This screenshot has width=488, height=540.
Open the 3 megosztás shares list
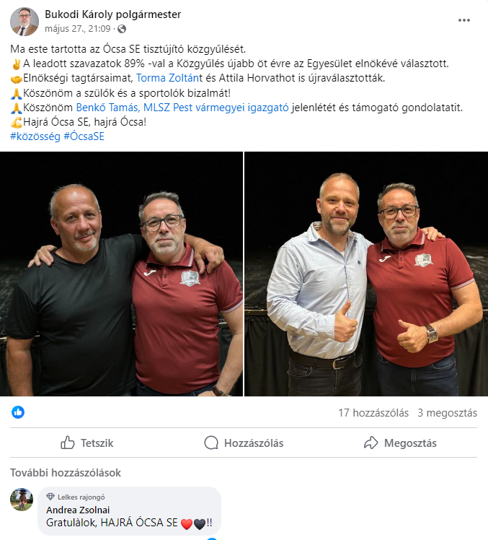click(447, 413)
